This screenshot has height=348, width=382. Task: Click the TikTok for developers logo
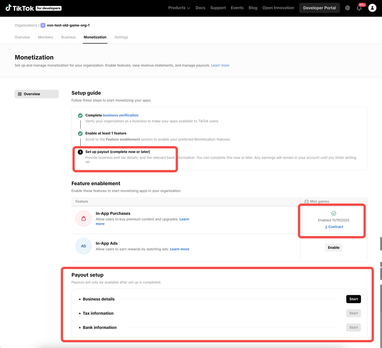33,8
